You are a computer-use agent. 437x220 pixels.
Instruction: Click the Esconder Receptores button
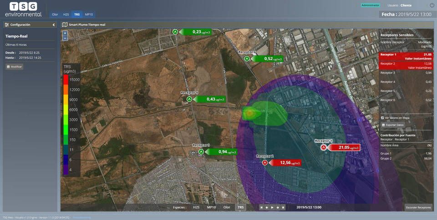418,207
